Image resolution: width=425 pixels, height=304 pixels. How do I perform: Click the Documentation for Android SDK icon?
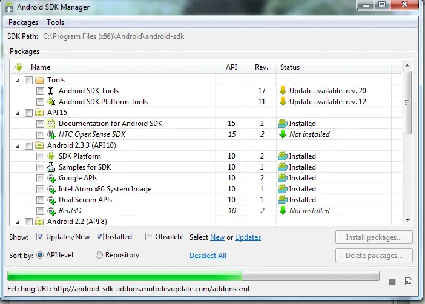tap(51, 124)
